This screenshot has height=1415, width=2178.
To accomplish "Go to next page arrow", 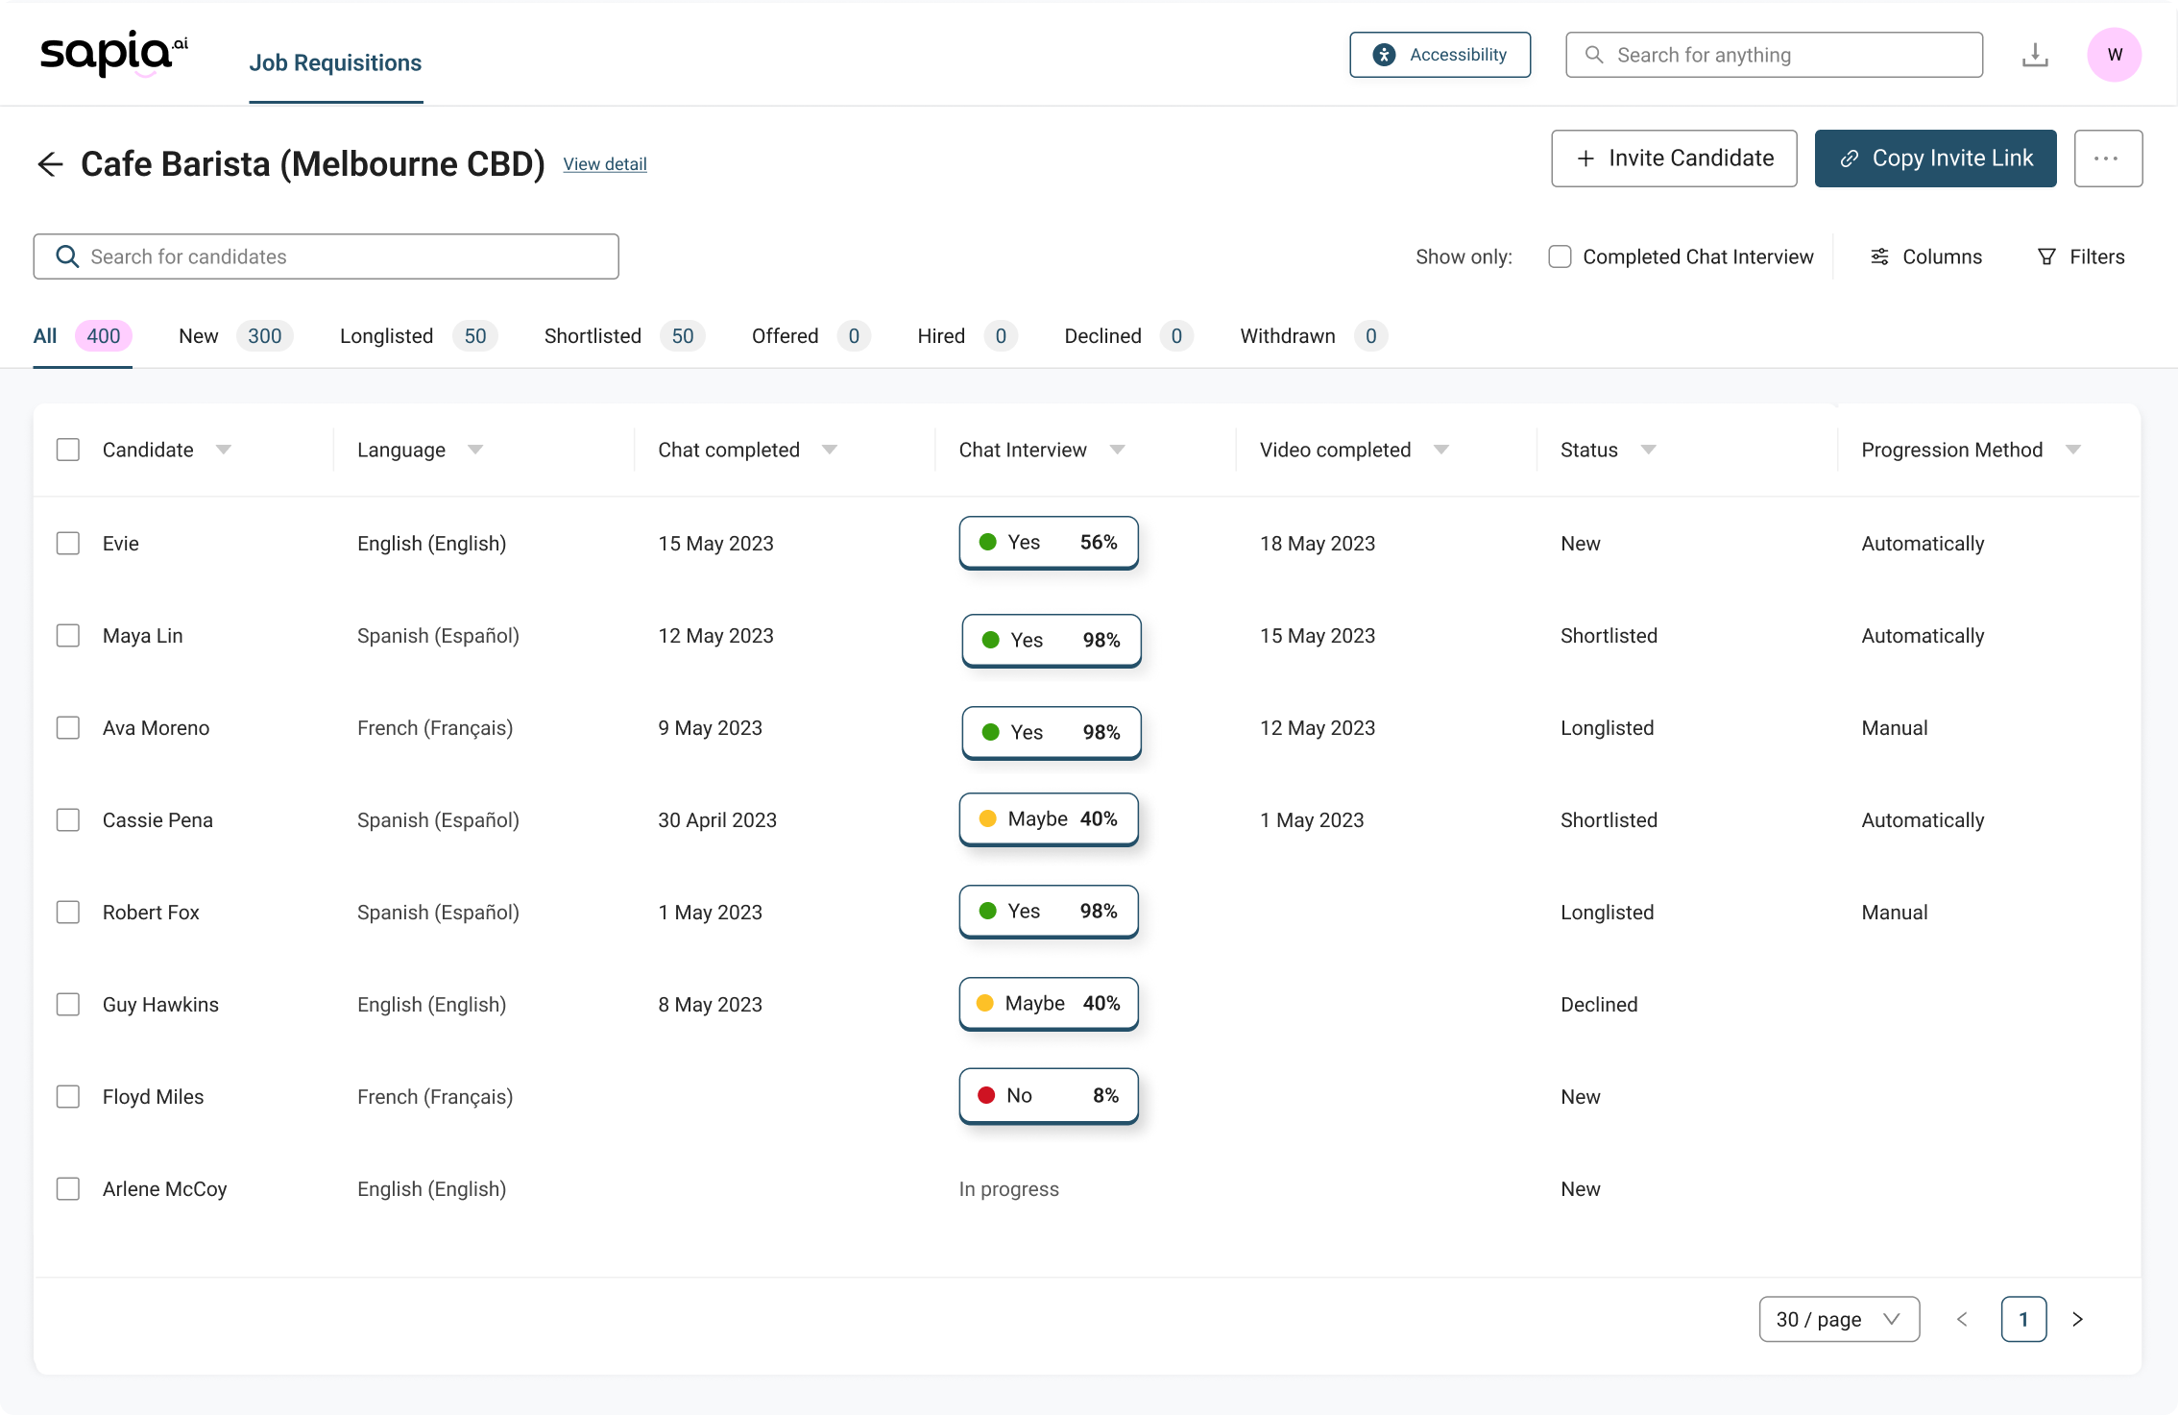I will click(2077, 1319).
